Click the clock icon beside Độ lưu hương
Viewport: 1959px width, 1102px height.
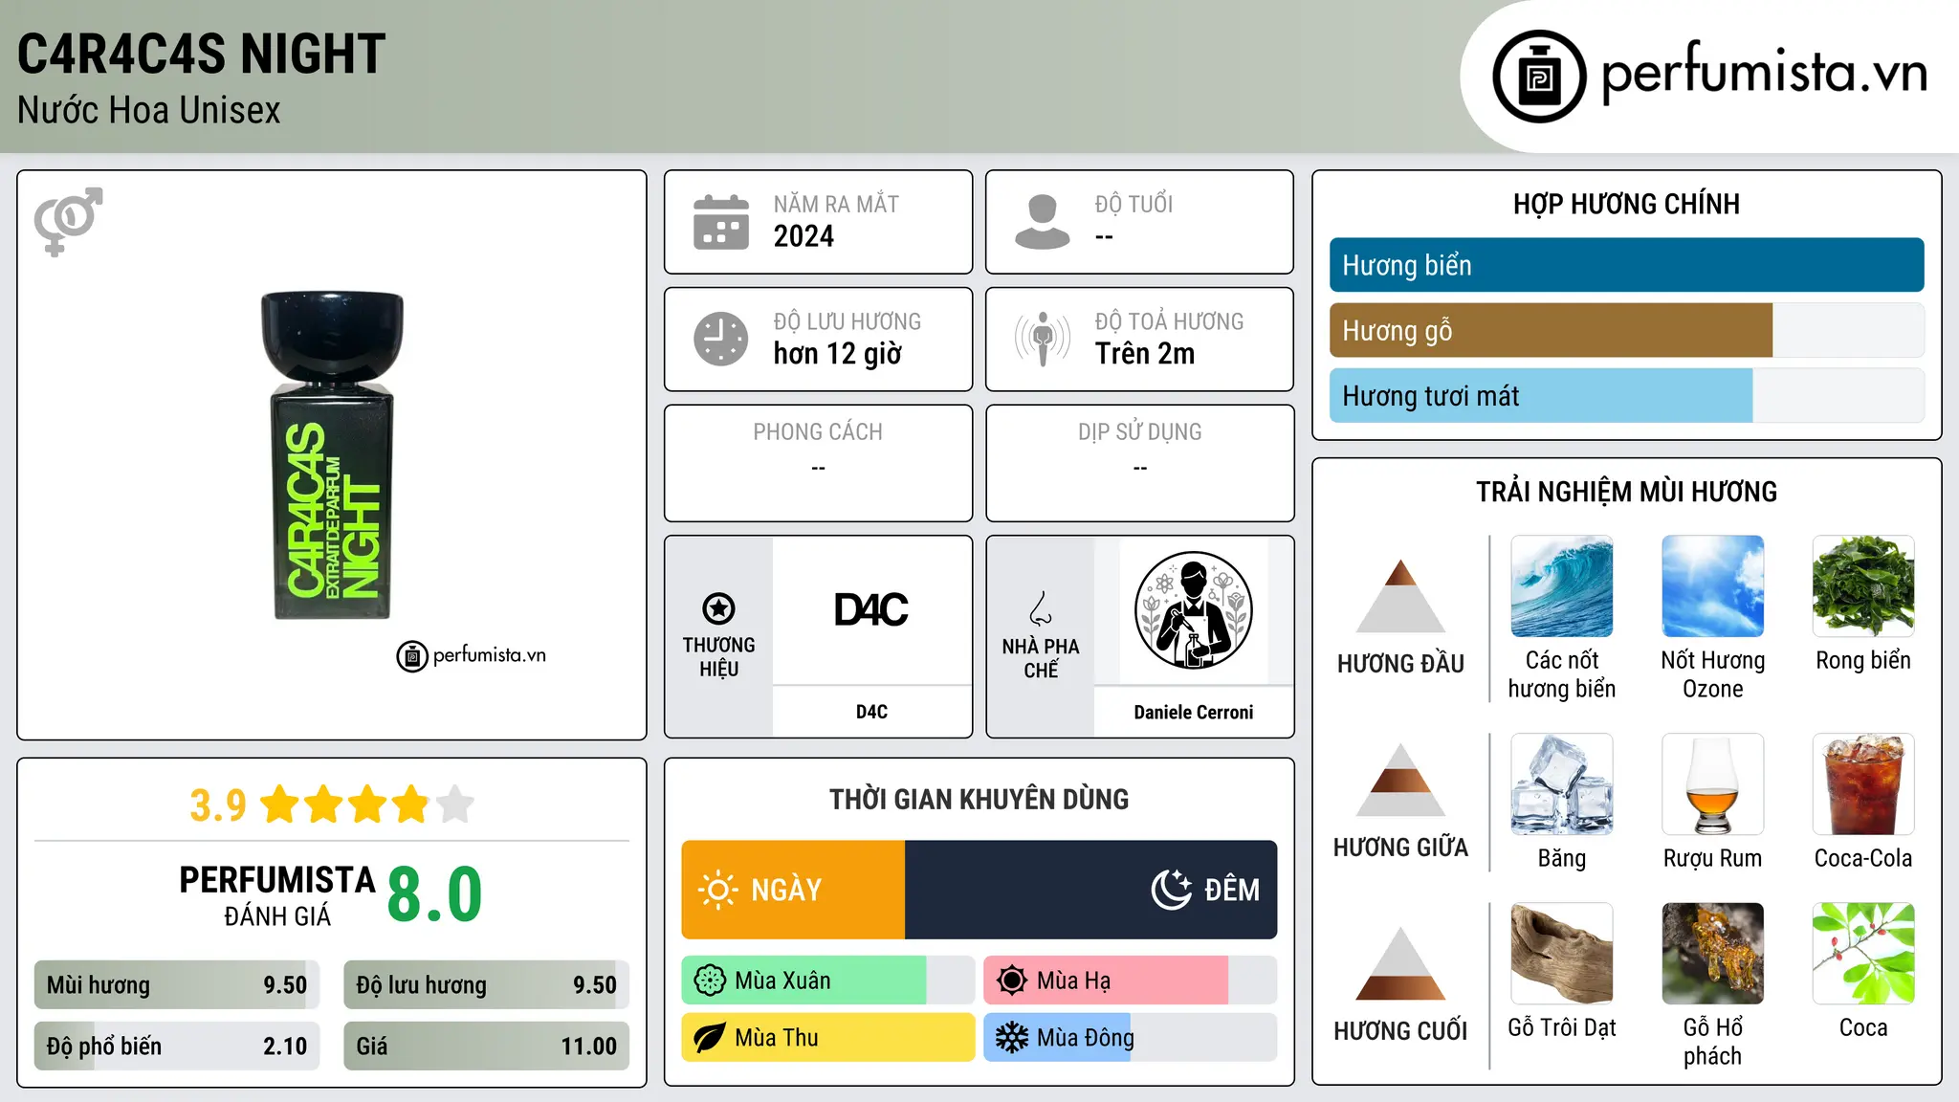pos(721,339)
